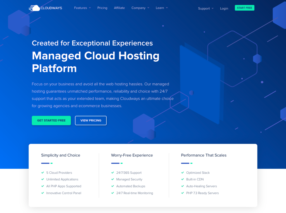Click the 'Automated Backups' text
This screenshot has width=286, height=213.
[131, 186]
